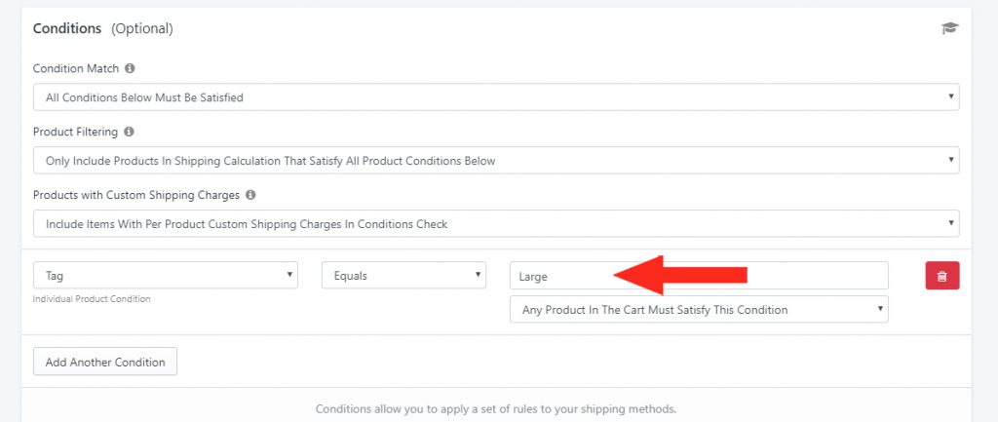Click the Condition Match label text
Viewport: 998px width, 422px height.
pyautogui.click(x=76, y=68)
